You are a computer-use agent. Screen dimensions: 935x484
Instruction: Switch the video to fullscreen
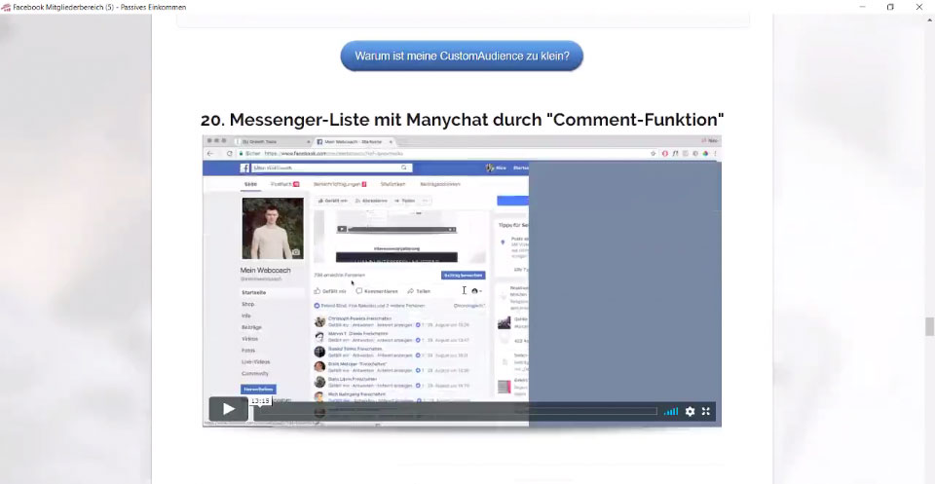click(706, 411)
